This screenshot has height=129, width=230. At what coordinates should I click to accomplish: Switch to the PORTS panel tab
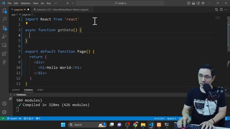pyautogui.click(x=40, y=90)
